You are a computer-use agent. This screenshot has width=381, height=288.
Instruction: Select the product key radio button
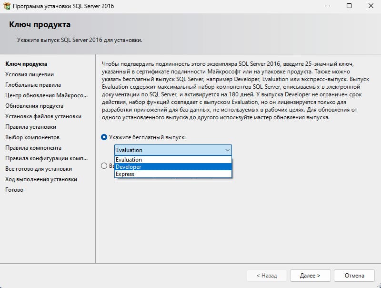click(104, 166)
